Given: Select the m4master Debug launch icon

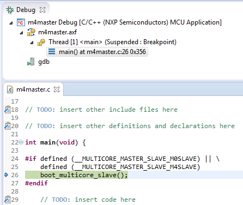Looking at the screenshot, I should (x=21, y=22).
